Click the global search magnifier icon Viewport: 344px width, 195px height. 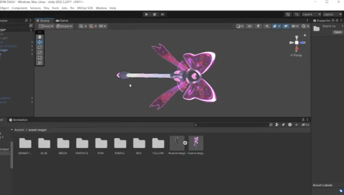[297, 14]
